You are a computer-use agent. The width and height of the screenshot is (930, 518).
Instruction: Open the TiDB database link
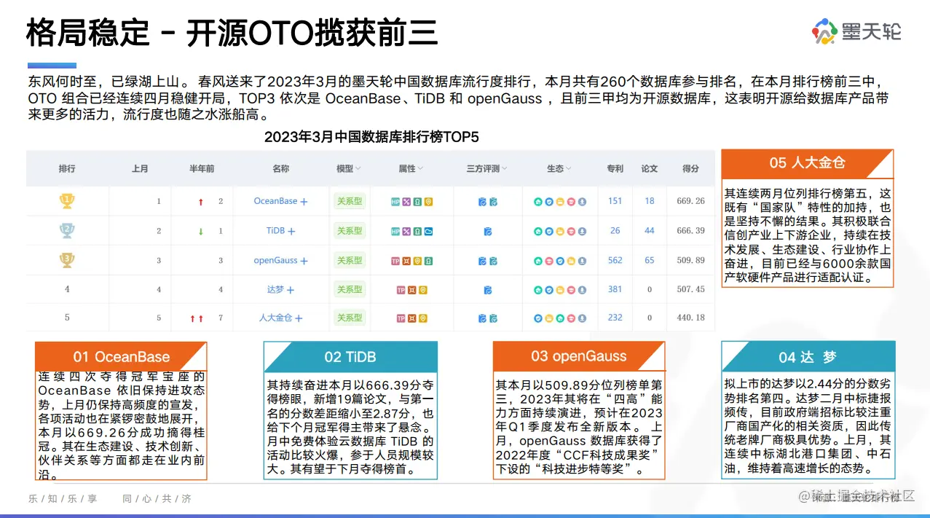click(x=275, y=231)
